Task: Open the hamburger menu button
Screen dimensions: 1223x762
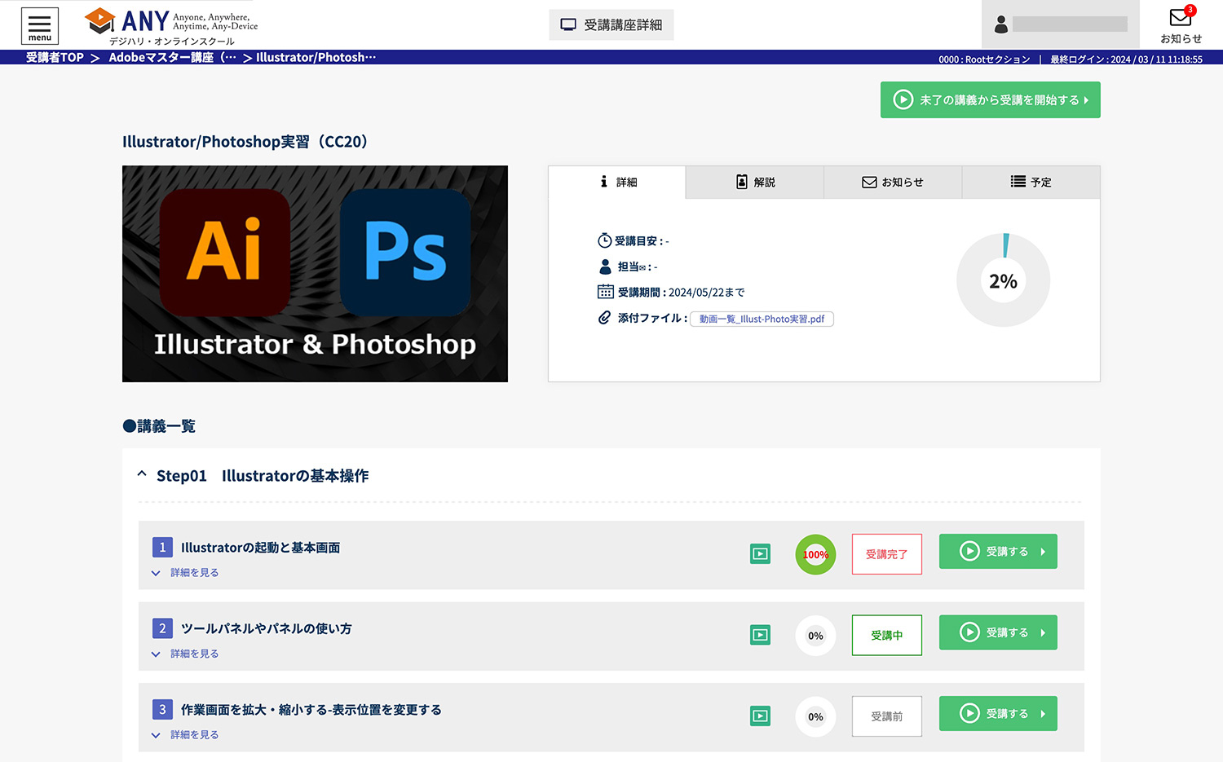Action: coord(39,25)
